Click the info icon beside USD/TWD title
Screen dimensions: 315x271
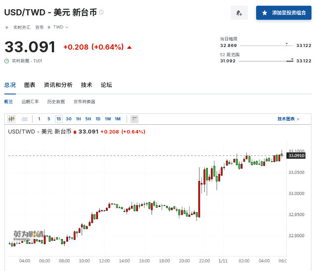[101, 12]
